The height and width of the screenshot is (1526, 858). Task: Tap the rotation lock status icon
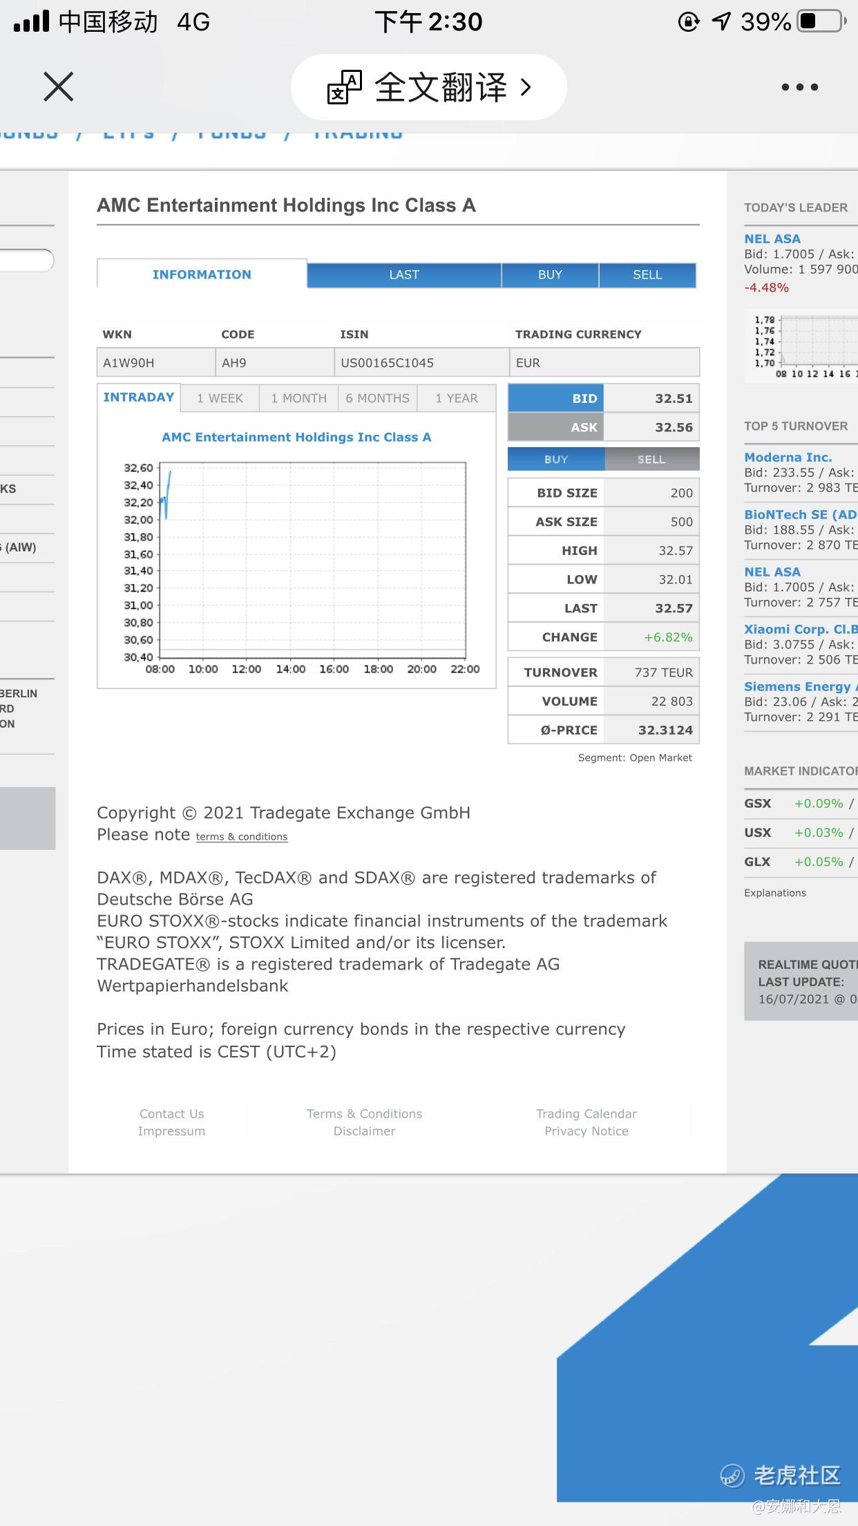(689, 22)
